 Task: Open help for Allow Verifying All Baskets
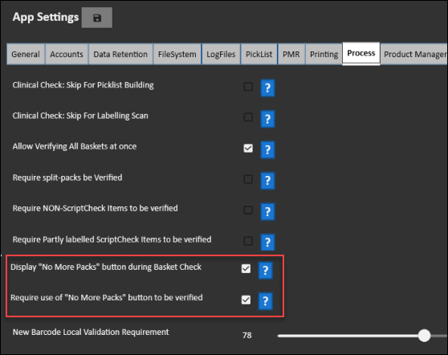click(267, 149)
